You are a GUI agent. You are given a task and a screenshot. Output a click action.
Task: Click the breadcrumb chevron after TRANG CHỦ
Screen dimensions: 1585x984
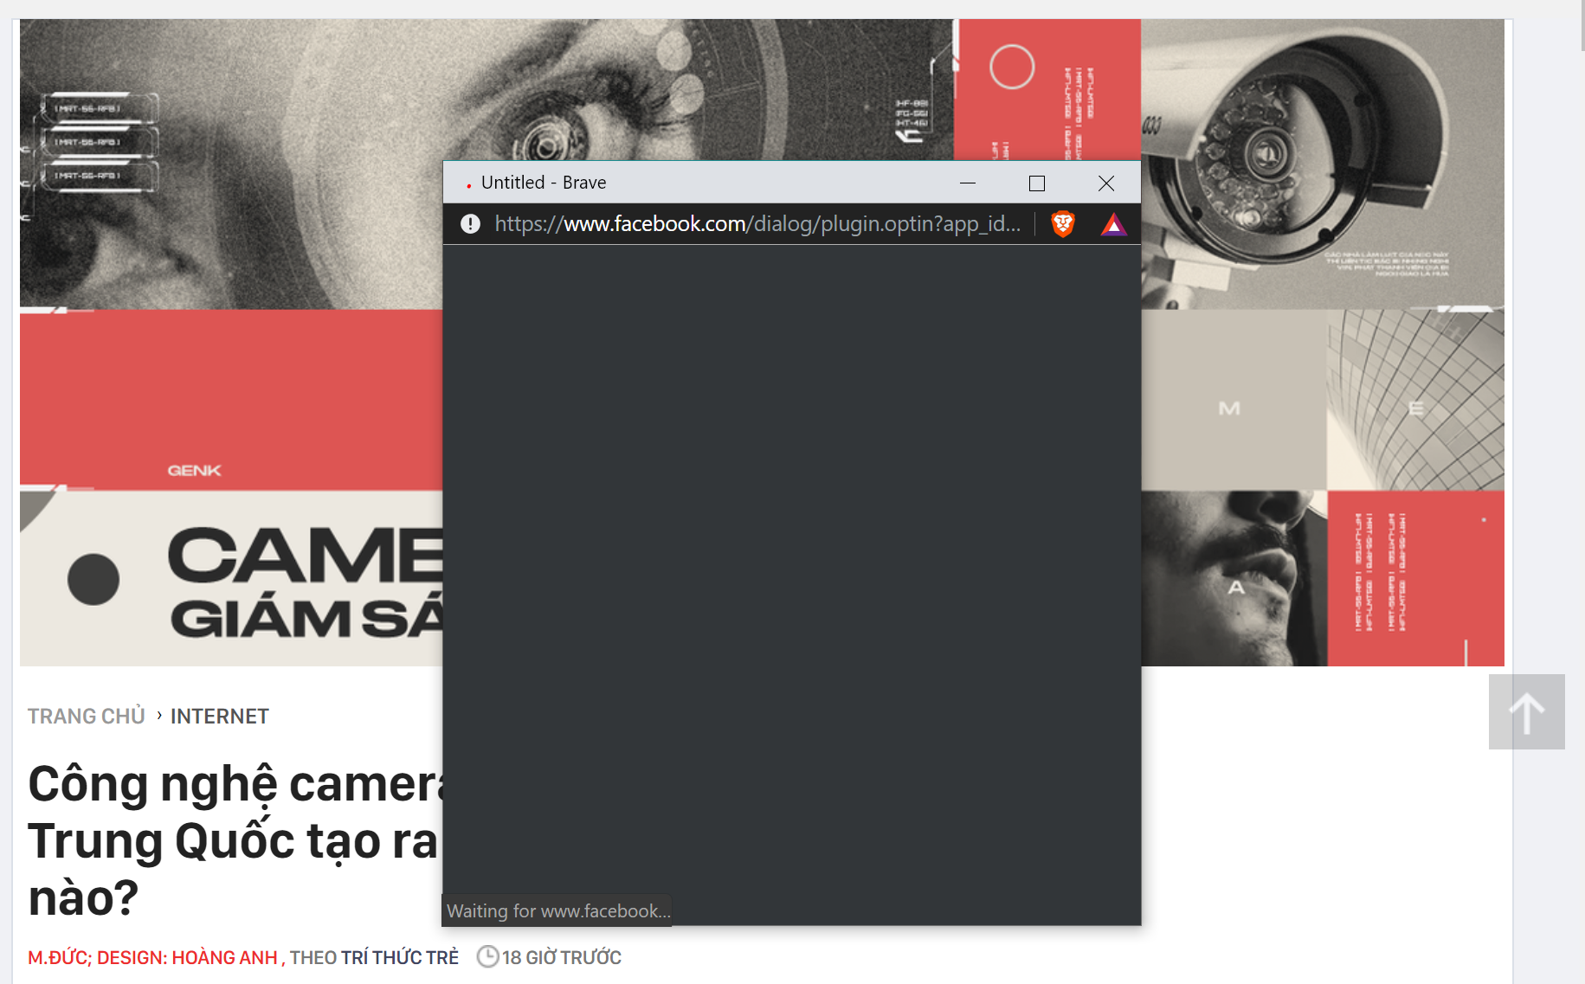159,715
